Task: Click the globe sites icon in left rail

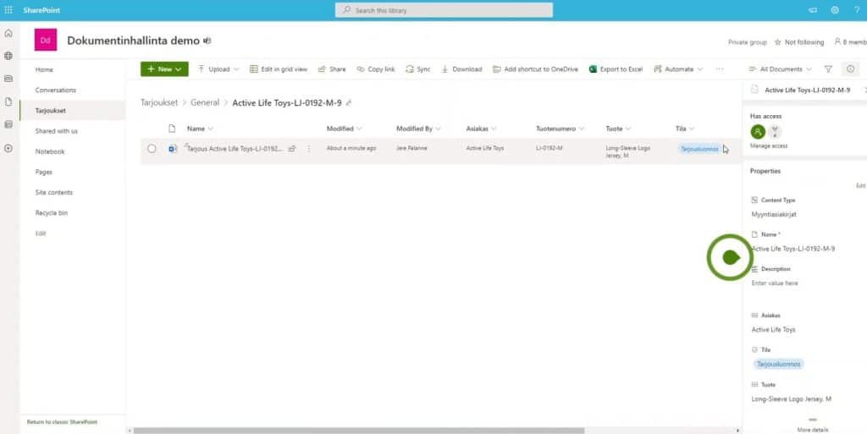Action: (8, 56)
